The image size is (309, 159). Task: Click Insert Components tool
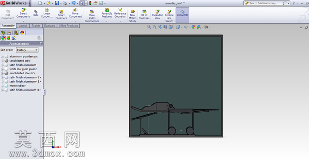point(23,13)
